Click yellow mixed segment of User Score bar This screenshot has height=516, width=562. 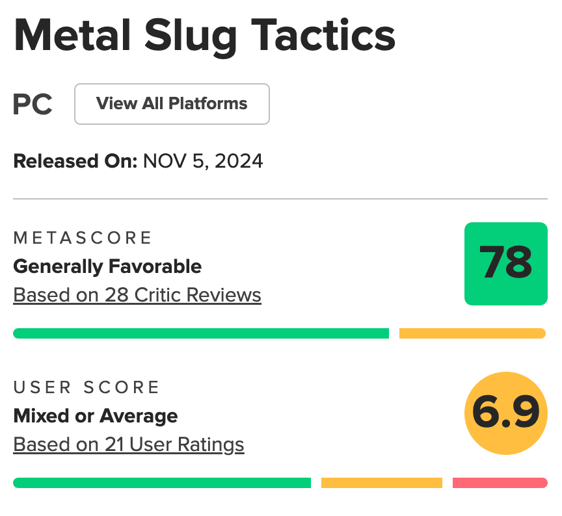(381, 483)
